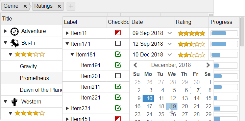Go to previous month in calendar
Image resolution: width=245 pixels, height=121 pixels.
coord(135,65)
